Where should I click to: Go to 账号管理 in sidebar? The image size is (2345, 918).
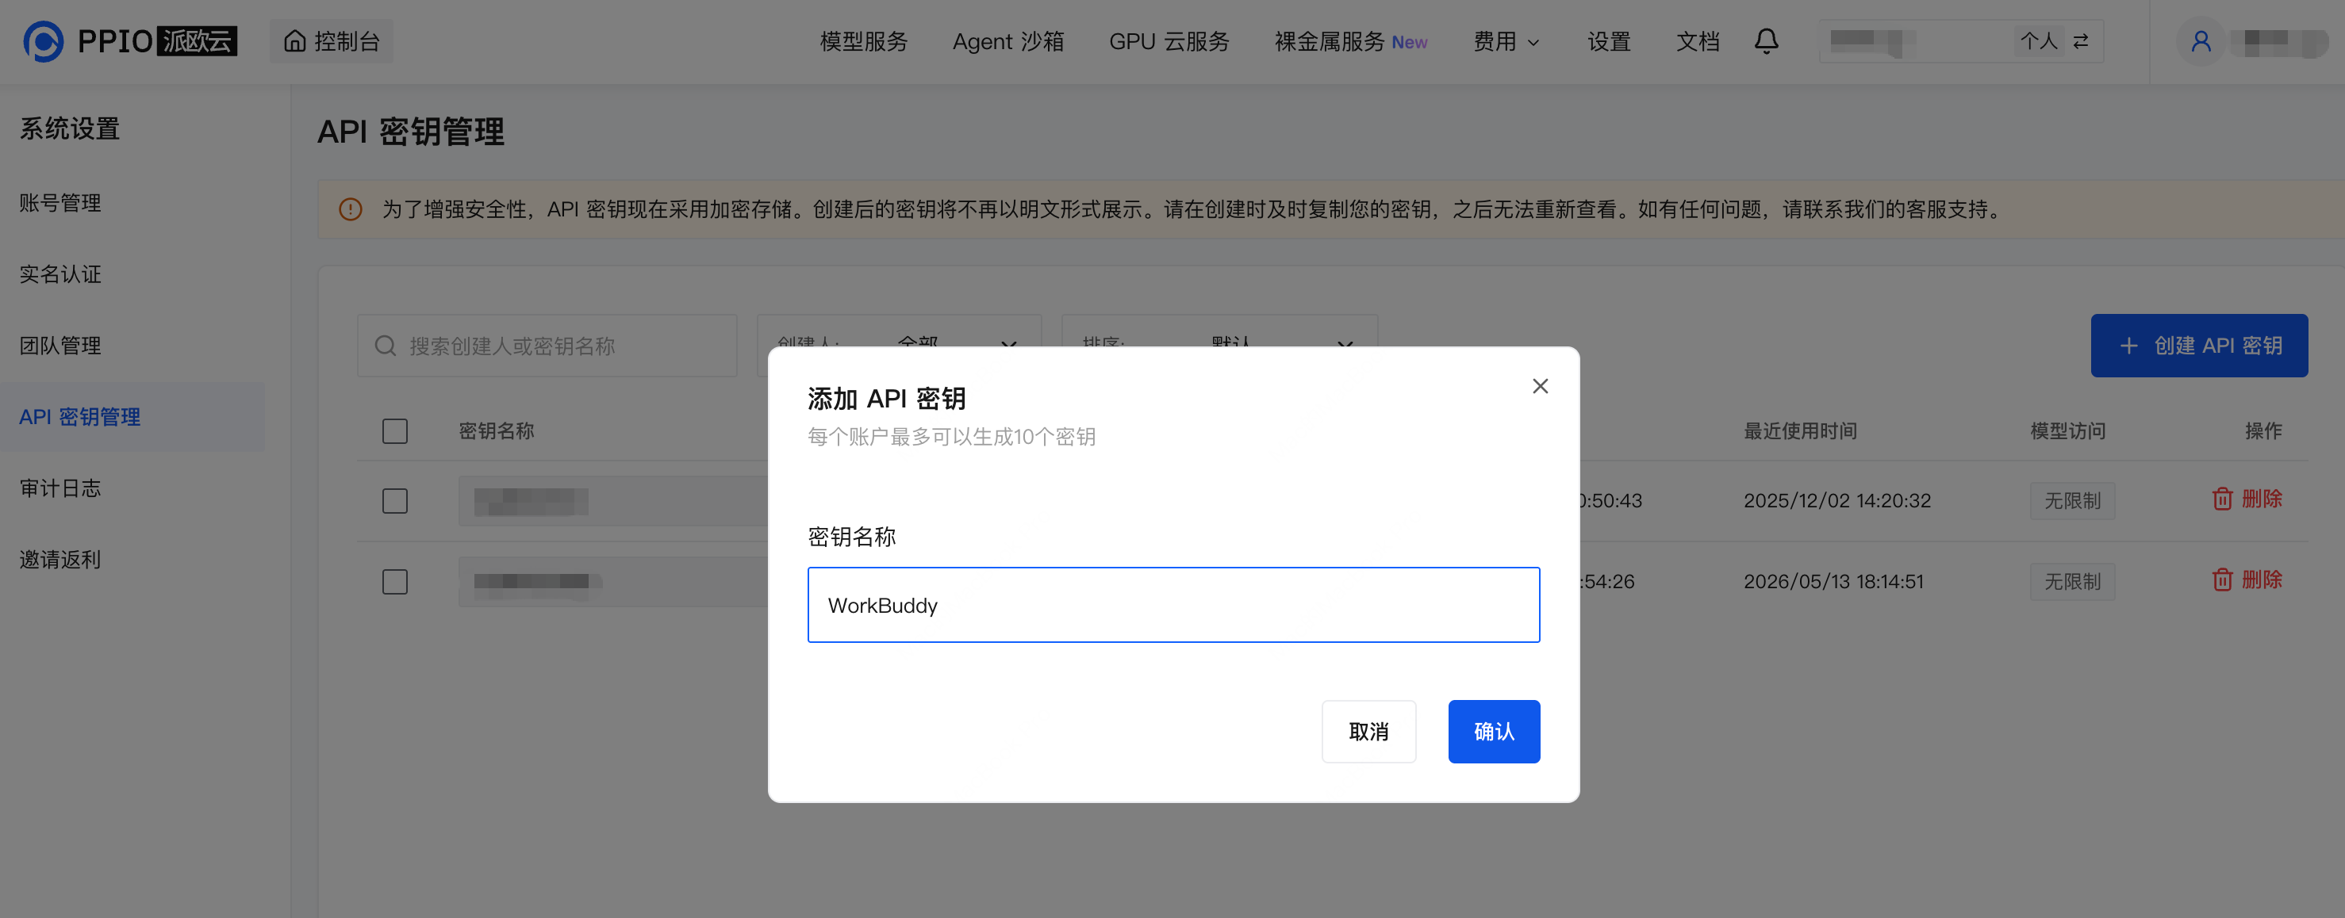coord(60,203)
